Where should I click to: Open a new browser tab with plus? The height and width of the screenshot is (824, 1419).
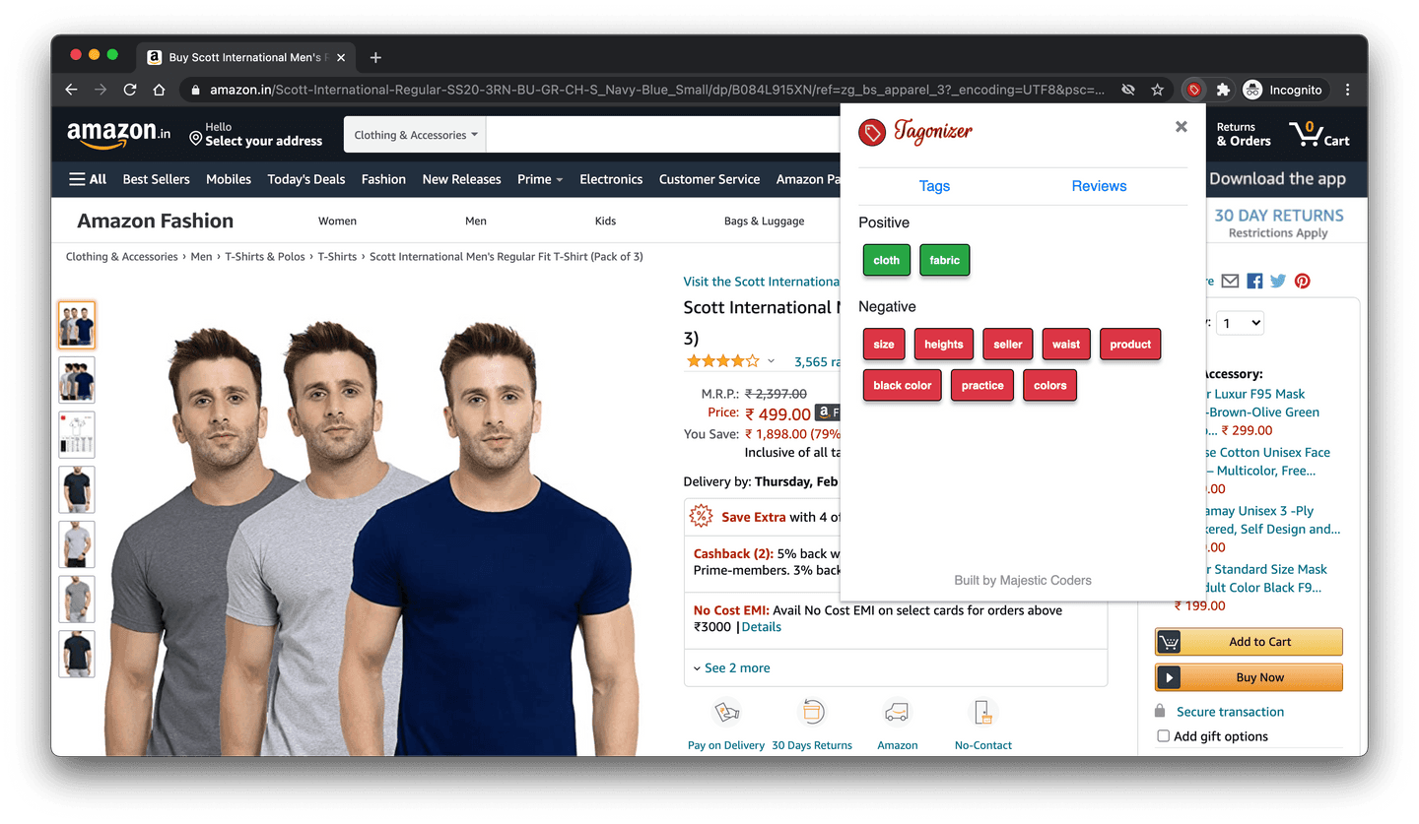(375, 57)
